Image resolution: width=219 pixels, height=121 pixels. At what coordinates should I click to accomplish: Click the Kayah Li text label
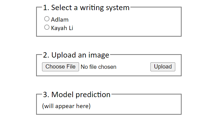[62, 28]
